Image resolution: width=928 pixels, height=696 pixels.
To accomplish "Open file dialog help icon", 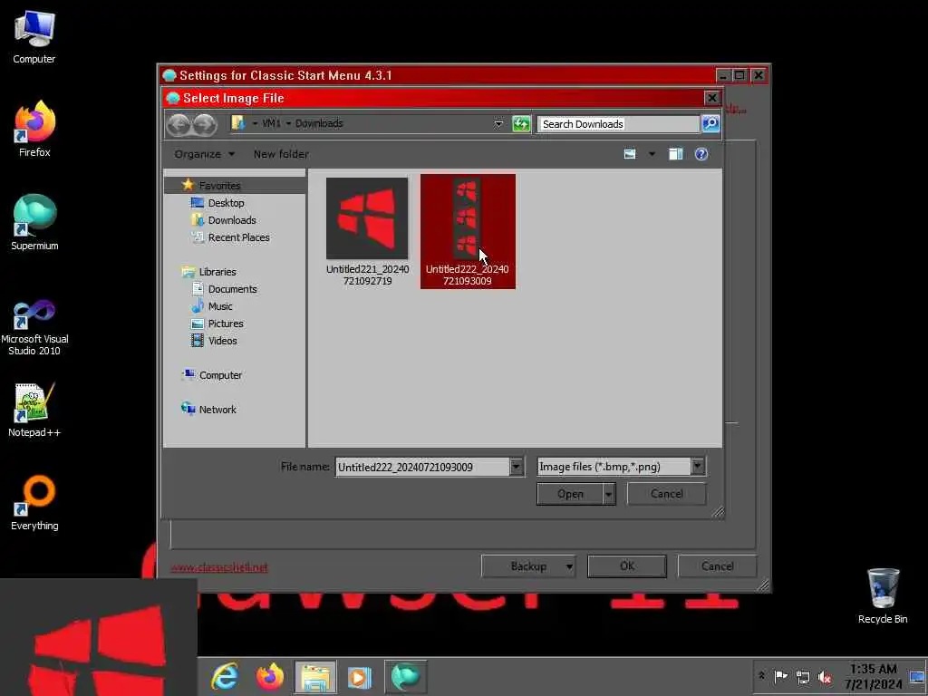I will 701,154.
